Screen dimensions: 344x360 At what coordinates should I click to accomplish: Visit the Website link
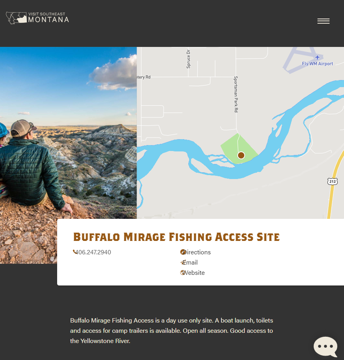click(193, 273)
